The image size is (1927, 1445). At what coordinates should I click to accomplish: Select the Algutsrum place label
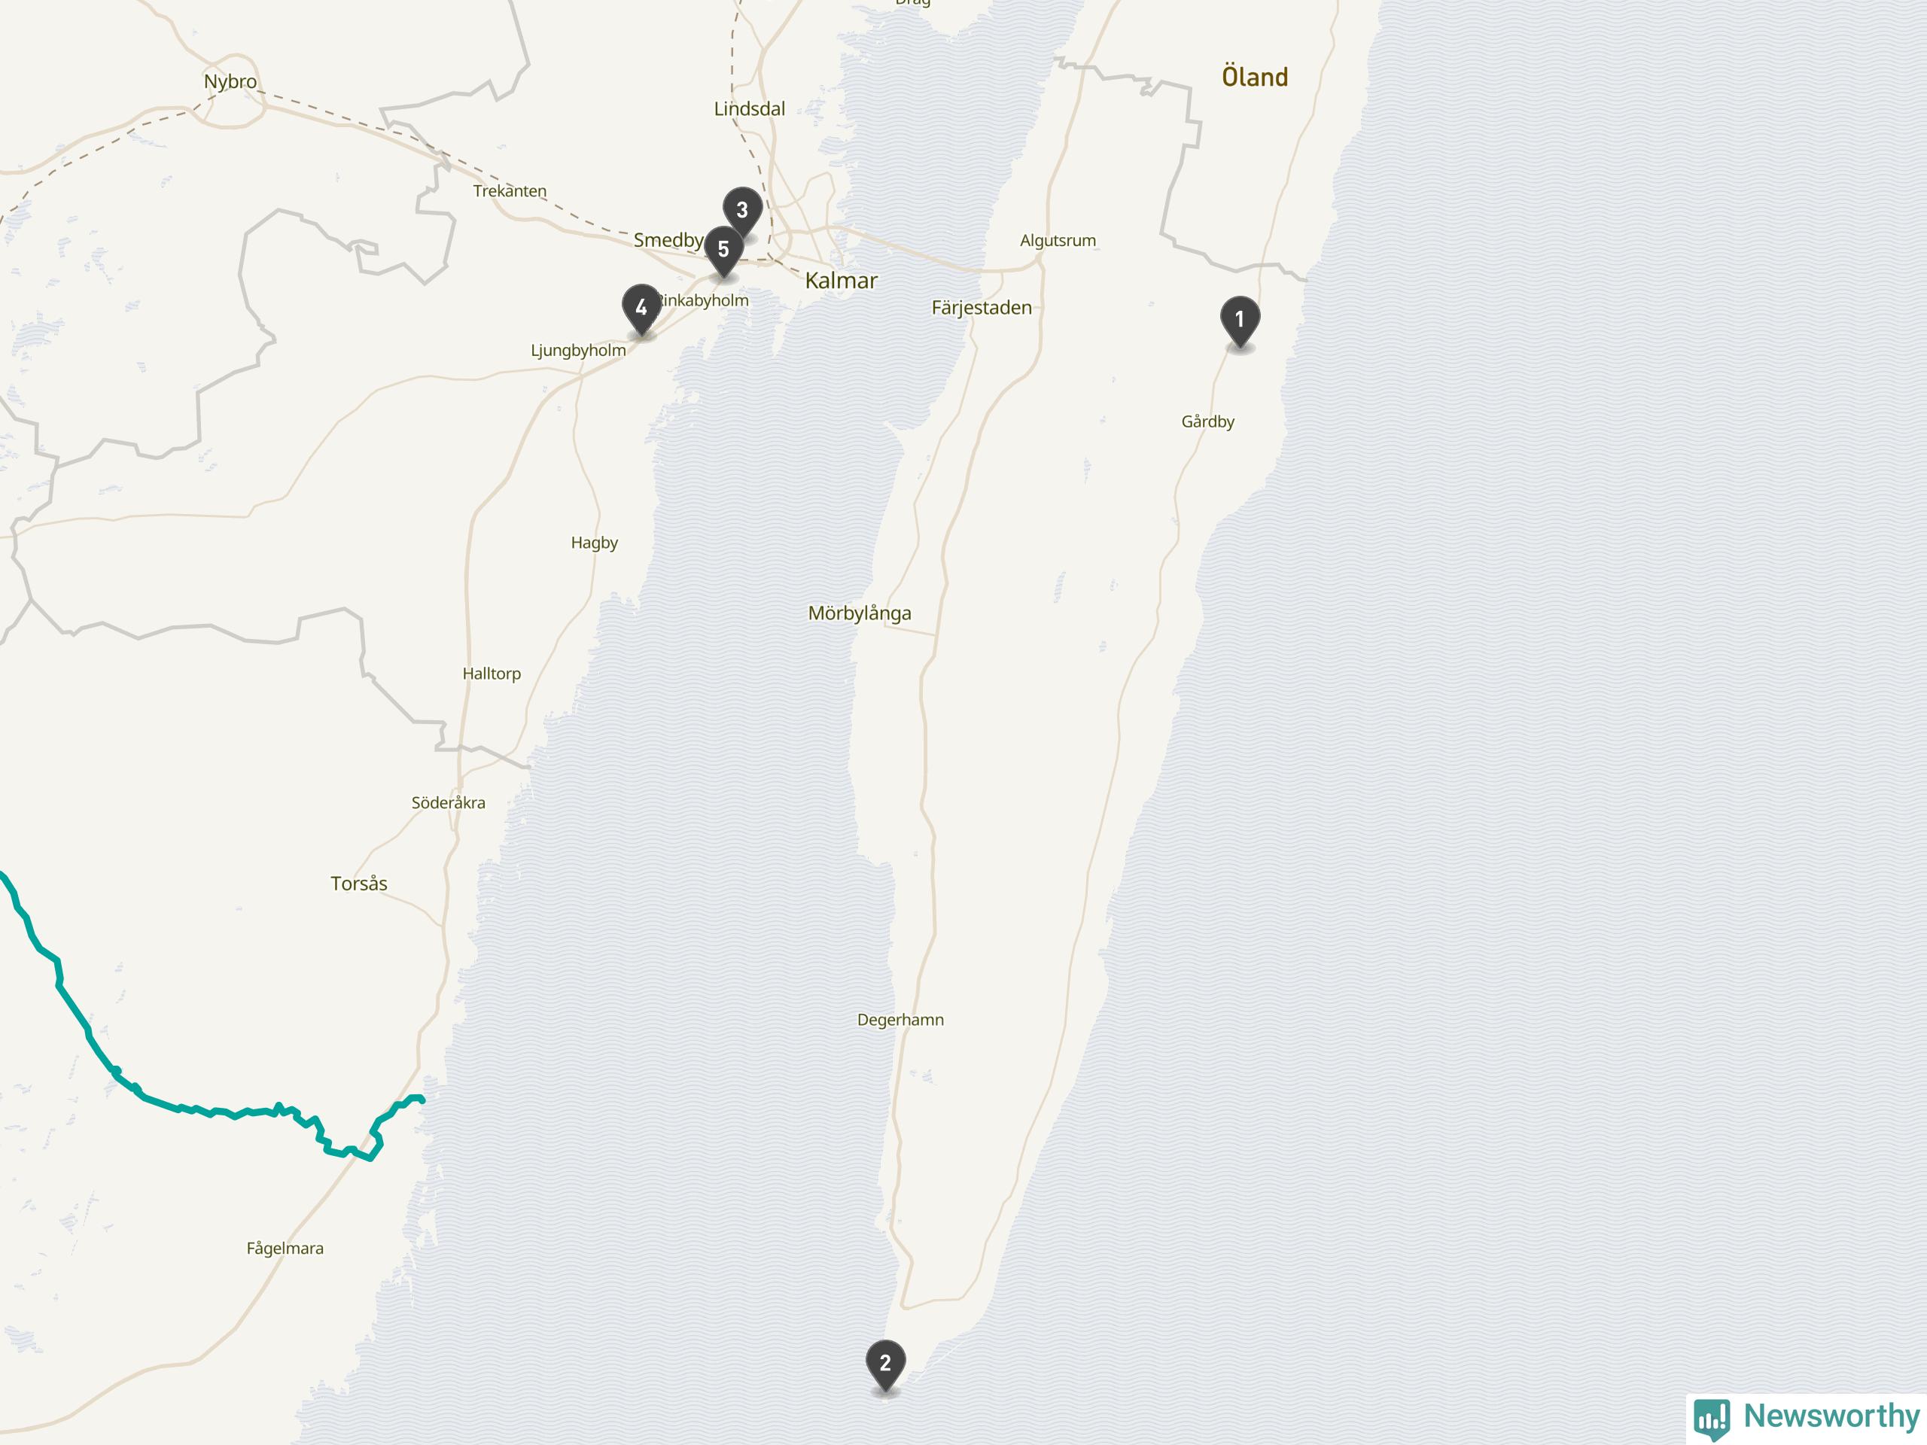pos(1058,240)
